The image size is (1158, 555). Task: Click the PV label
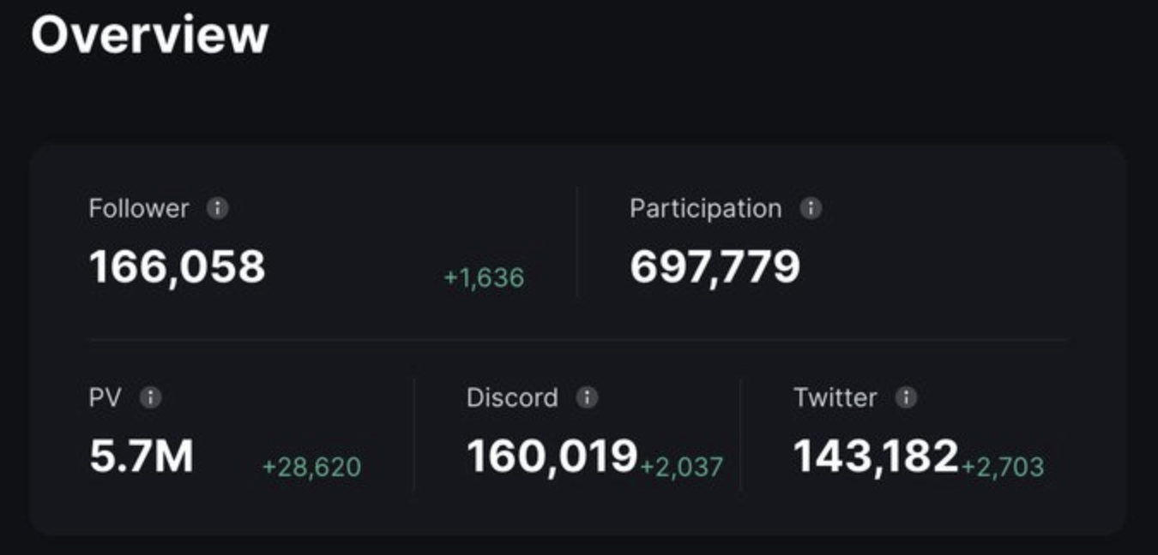point(105,397)
